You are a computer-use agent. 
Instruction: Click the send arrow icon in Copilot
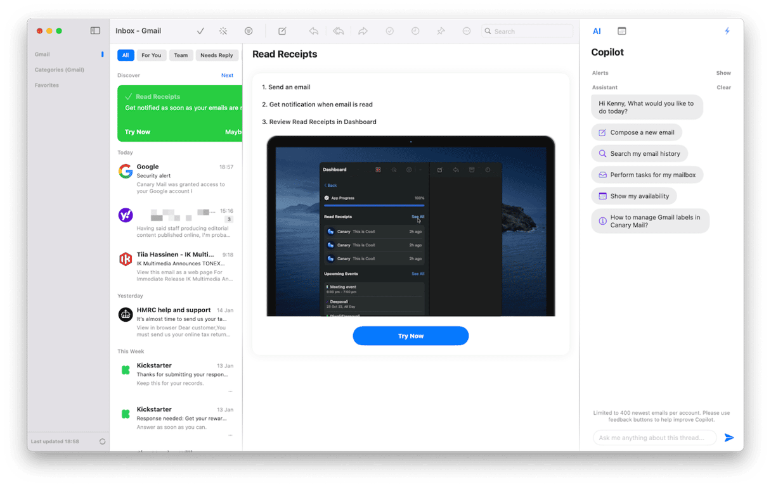(729, 438)
